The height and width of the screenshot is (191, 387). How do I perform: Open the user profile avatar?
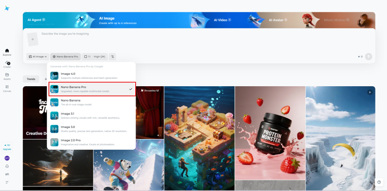tap(7, 158)
